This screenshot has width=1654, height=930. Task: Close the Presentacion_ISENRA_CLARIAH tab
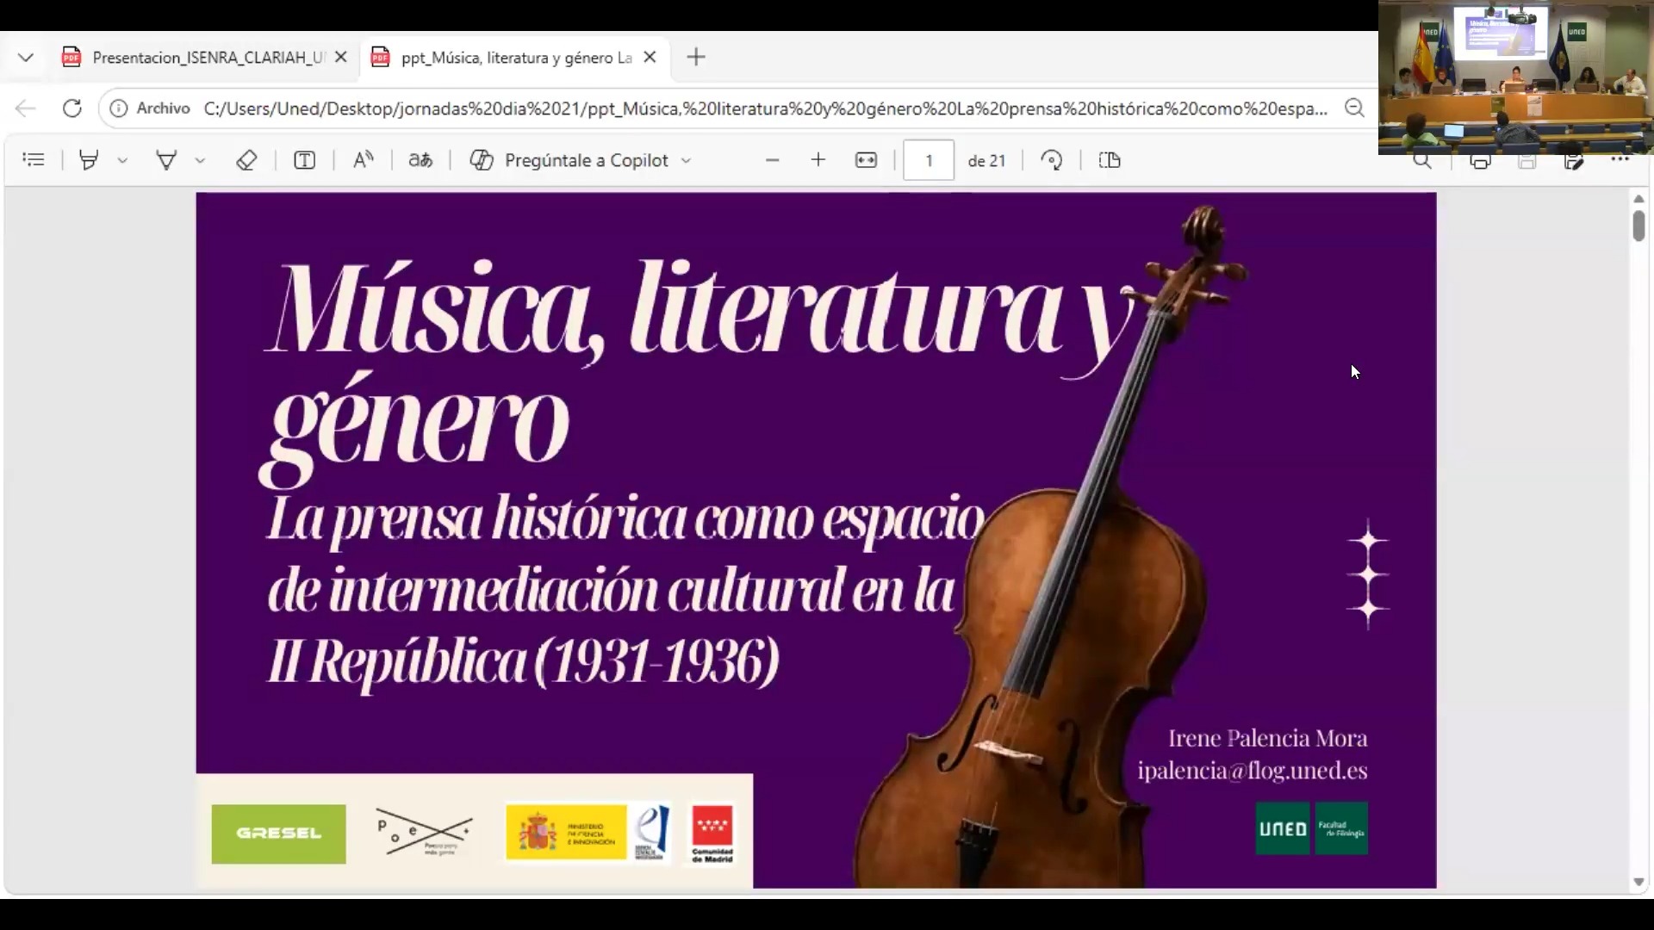coord(341,57)
